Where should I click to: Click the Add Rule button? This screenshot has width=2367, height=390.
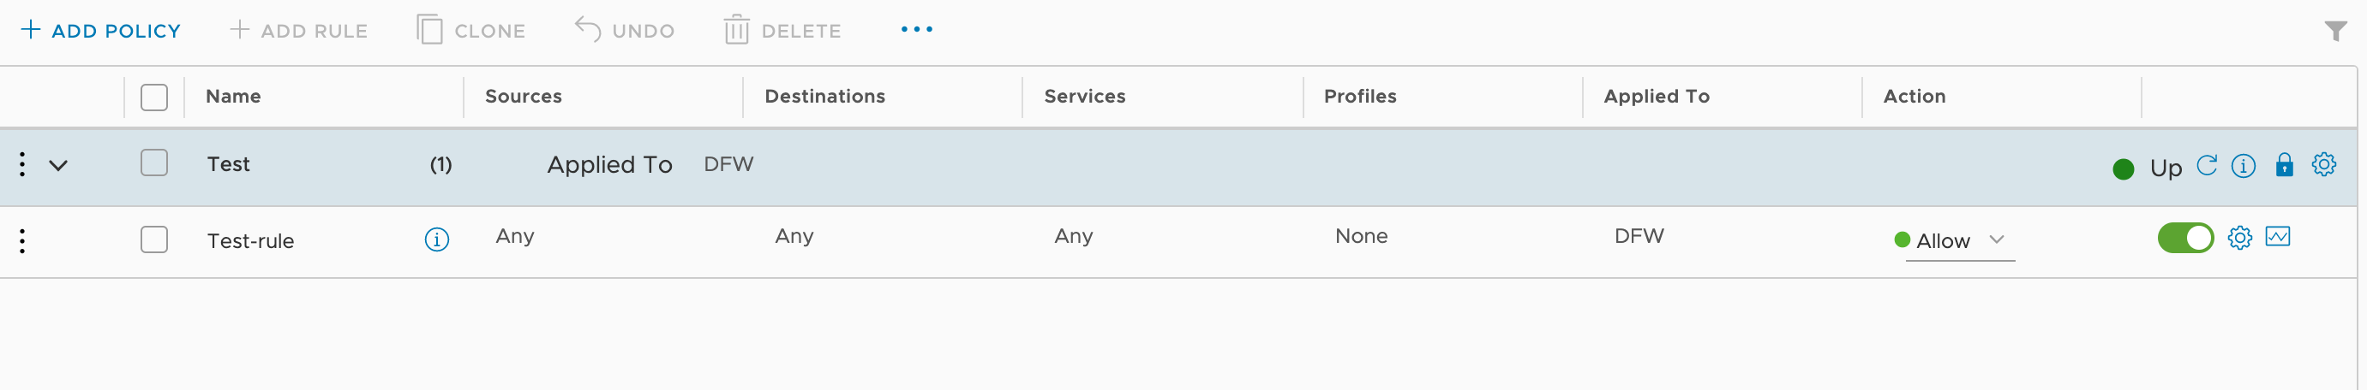pos(298,31)
